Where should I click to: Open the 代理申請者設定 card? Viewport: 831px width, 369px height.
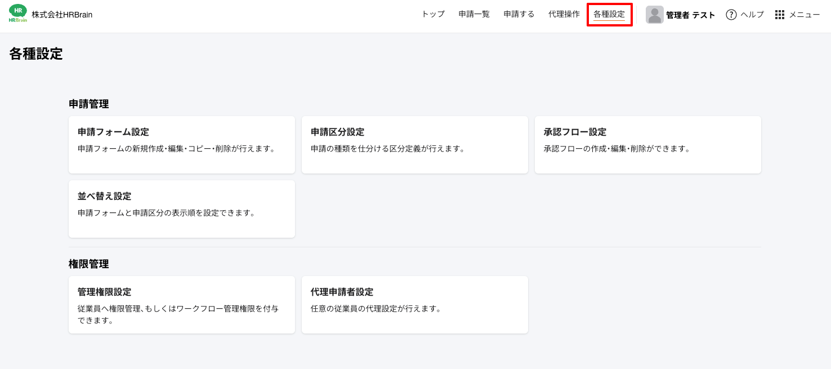click(414, 305)
